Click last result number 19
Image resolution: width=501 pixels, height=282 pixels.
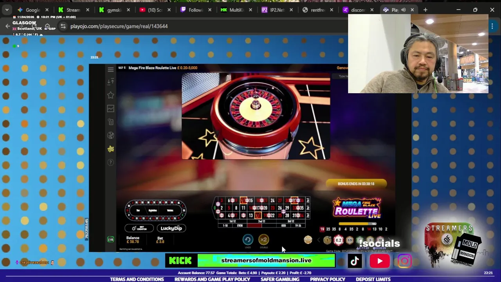[322, 229]
